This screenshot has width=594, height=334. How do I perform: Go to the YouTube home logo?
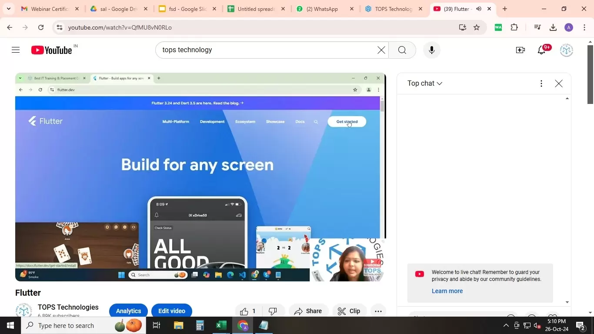click(x=51, y=50)
